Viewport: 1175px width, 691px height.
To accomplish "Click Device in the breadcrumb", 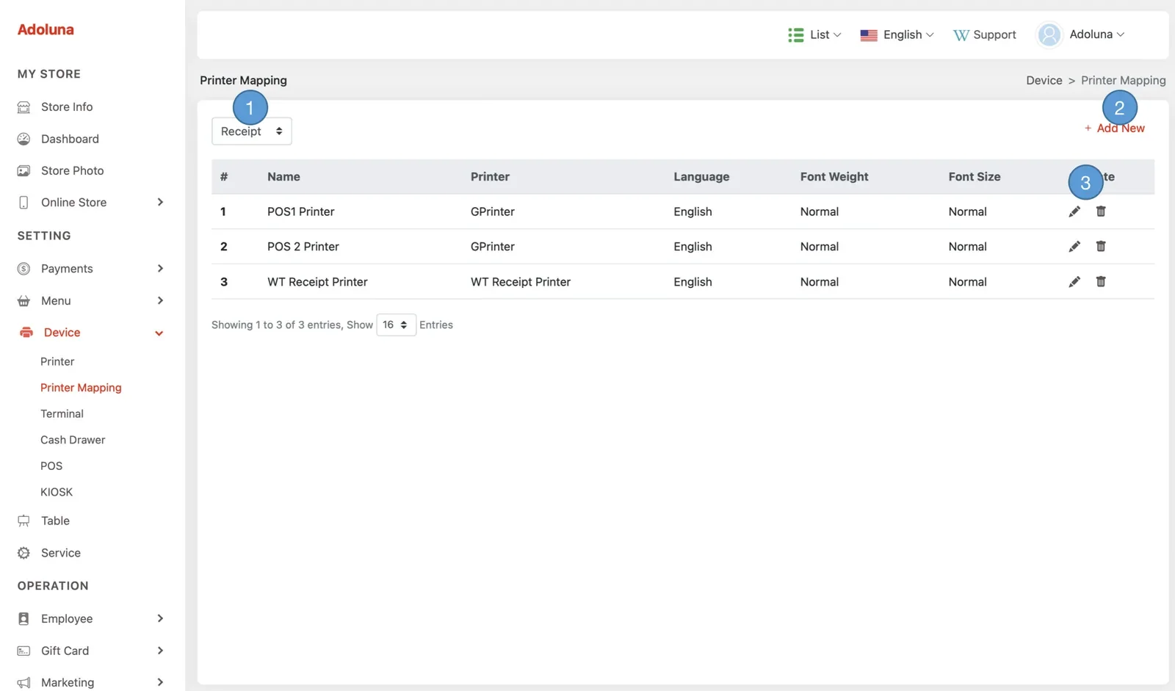I will click(x=1044, y=80).
